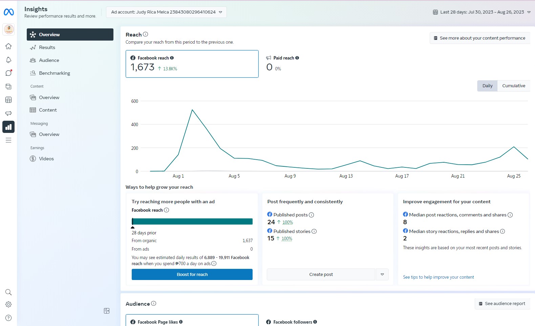535x326 pixels.
Task: Open Benchmarking section
Action: coord(70,73)
